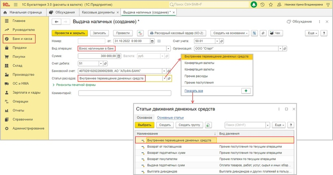
Task: Click the Дт/Кт postings icon
Action: (140, 33)
